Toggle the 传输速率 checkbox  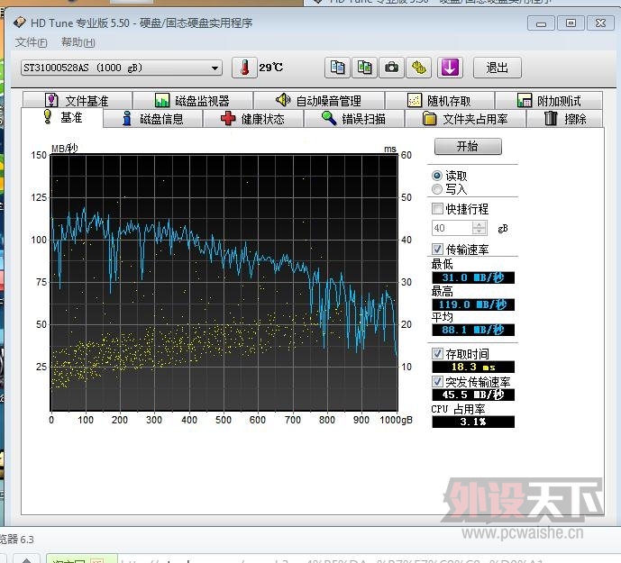pos(437,249)
